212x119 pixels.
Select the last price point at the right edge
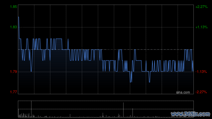pyautogui.click(x=193, y=71)
